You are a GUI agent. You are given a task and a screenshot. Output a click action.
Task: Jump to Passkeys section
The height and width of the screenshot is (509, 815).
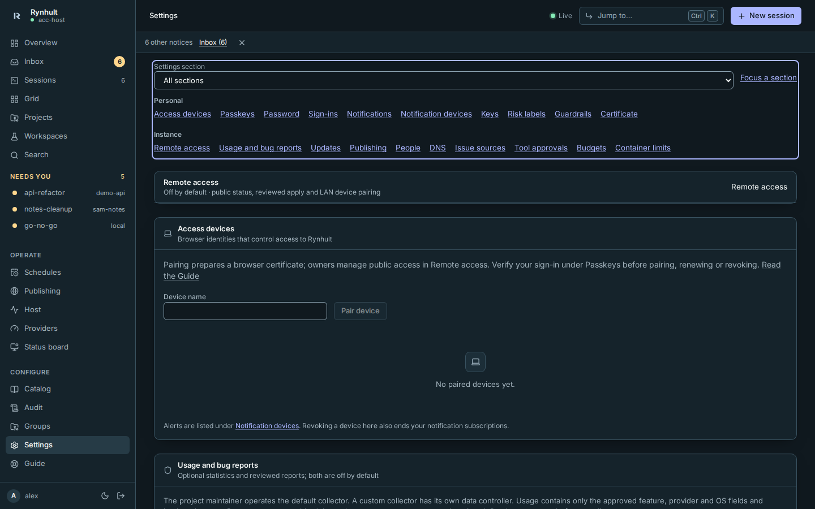pyautogui.click(x=237, y=114)
